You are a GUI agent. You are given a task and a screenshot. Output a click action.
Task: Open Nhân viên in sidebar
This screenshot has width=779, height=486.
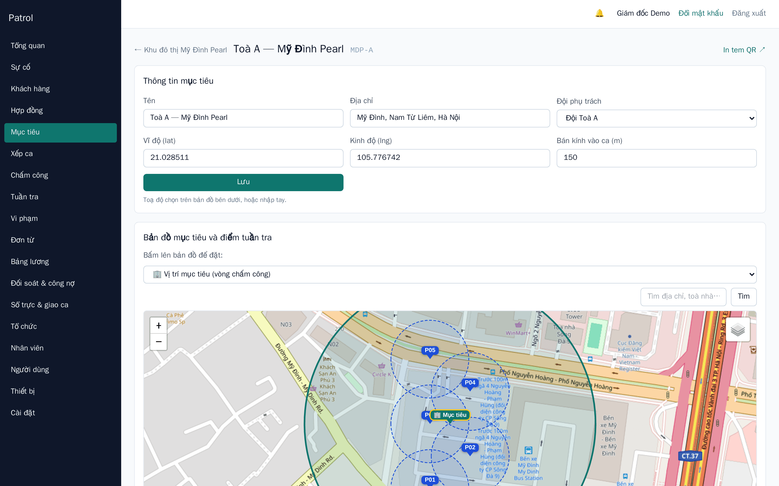click(x=61, y=348)
